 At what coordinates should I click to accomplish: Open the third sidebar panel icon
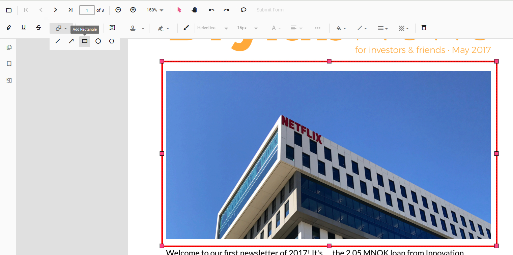click(9, 80)
